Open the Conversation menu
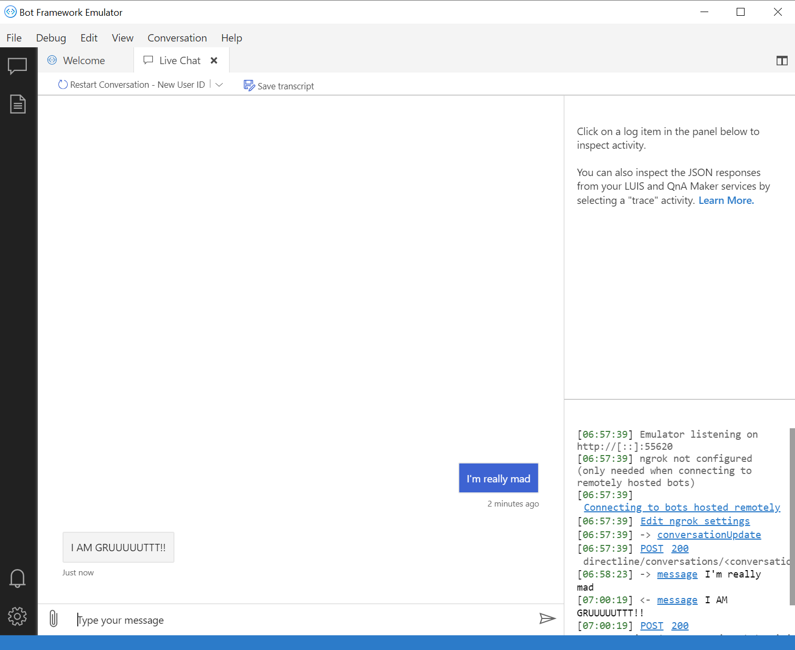 [177, 38]
